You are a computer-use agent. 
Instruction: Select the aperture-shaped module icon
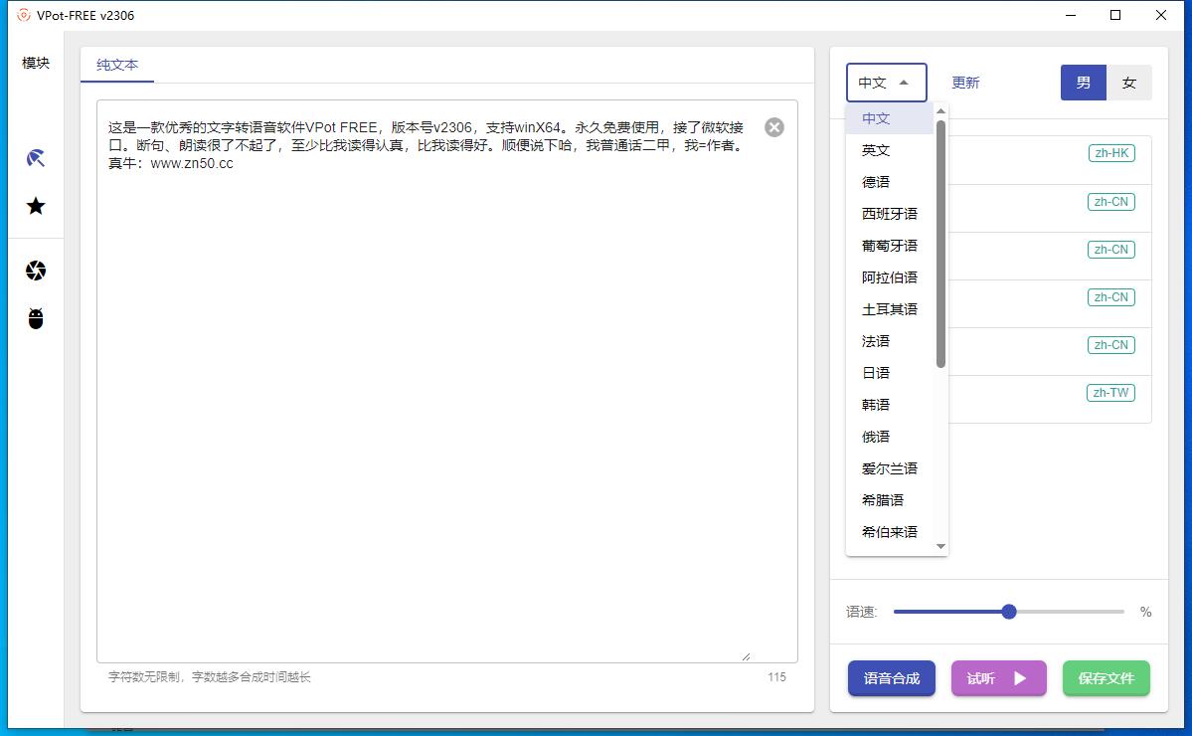point(36,270)
